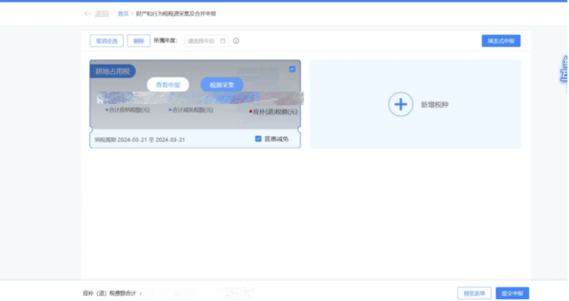This screenshot has width=569, height=301.
Task: Click the 取消全选 button
Action: tap(106, 41)
